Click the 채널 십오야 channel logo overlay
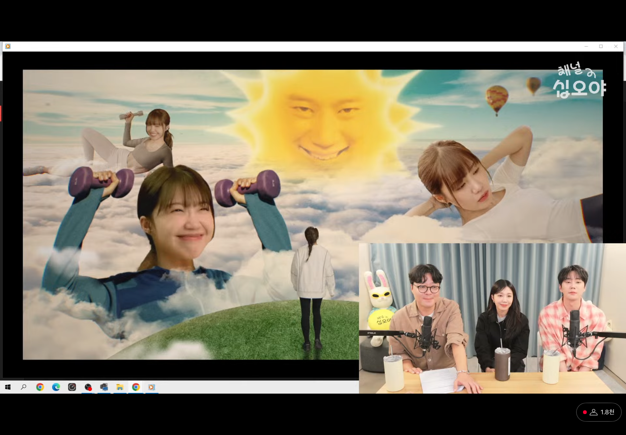This screenshot has height=435, width=626. coord(579,80)
